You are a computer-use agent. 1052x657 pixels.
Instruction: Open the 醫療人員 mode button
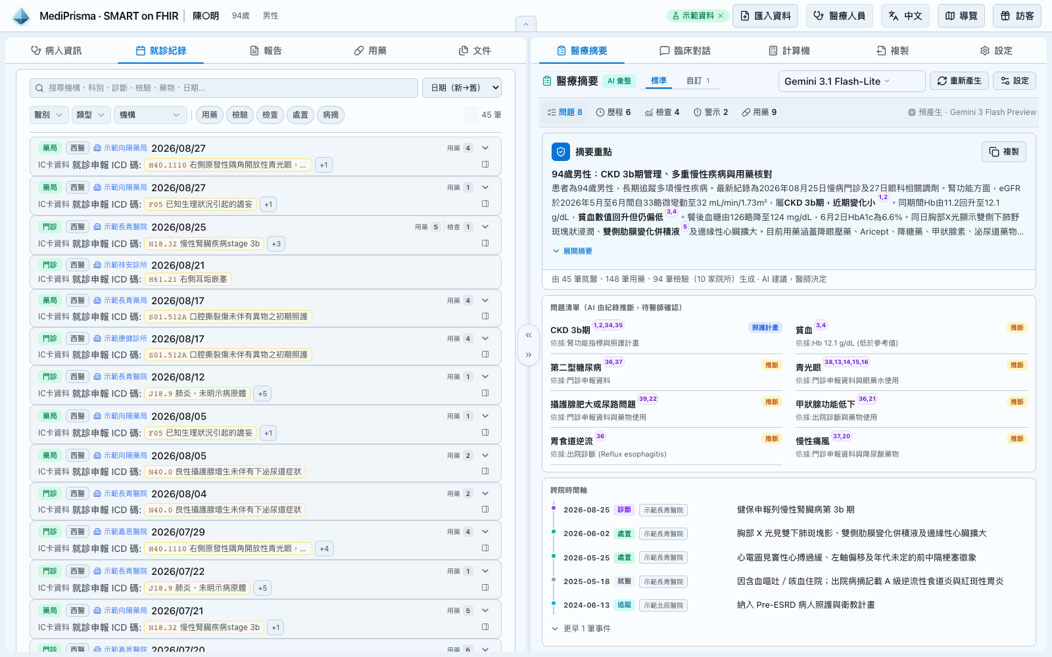click(840, 16)
